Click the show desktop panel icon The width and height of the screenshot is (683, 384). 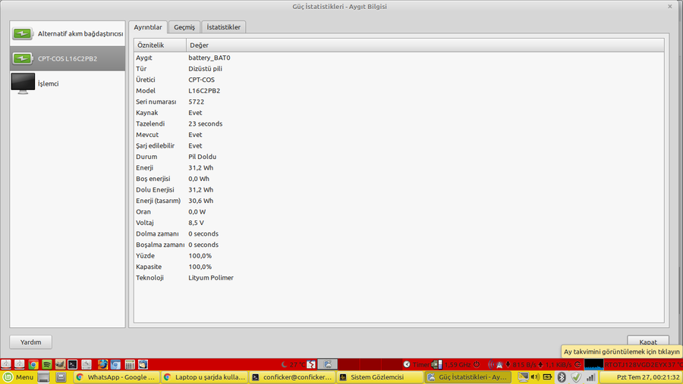(43, 377)
